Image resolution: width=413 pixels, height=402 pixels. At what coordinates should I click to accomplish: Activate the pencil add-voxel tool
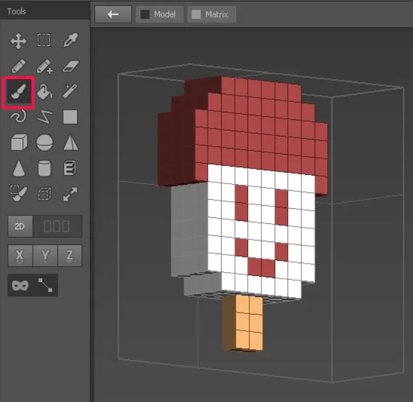[45, 66]
